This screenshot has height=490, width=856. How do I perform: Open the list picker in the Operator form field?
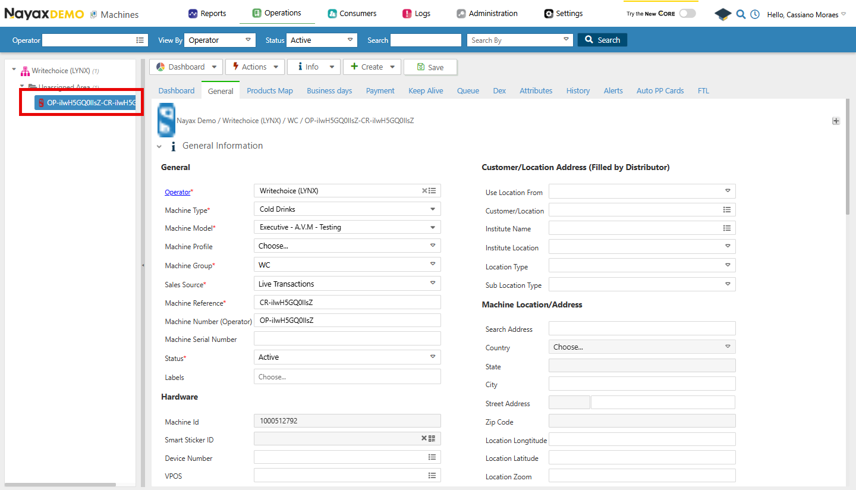433,191
